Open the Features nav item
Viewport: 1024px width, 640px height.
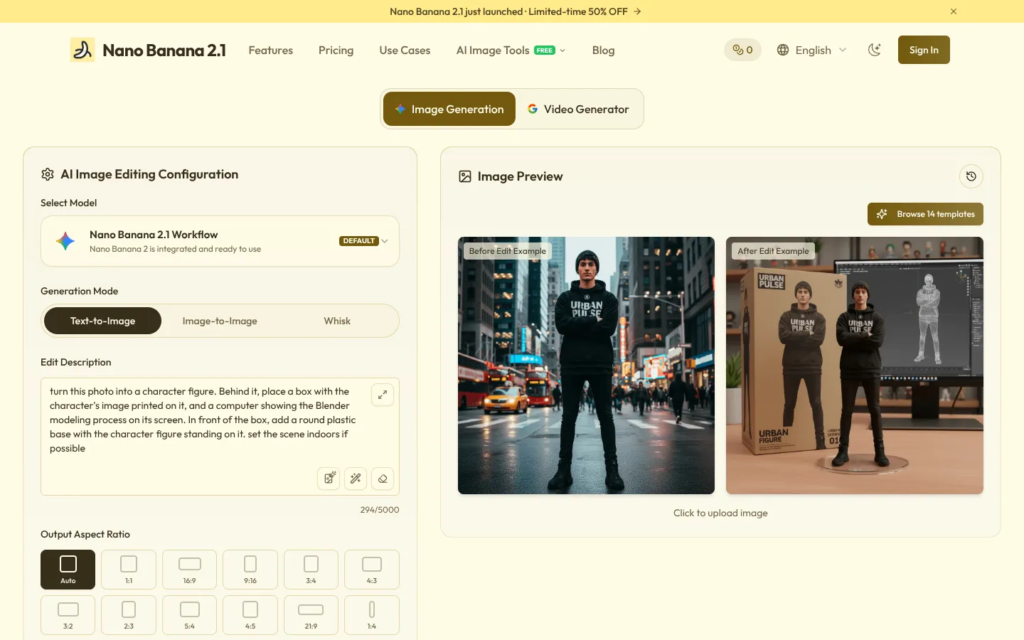click(x=271, y=50)
